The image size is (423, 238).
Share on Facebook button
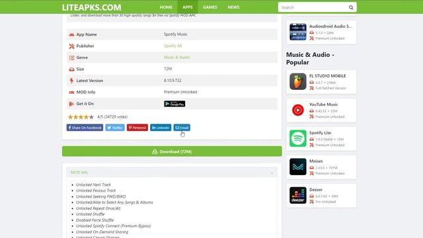[85, 128]
